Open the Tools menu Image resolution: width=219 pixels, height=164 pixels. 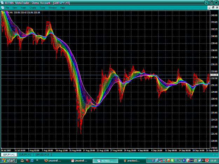[42, 8]
